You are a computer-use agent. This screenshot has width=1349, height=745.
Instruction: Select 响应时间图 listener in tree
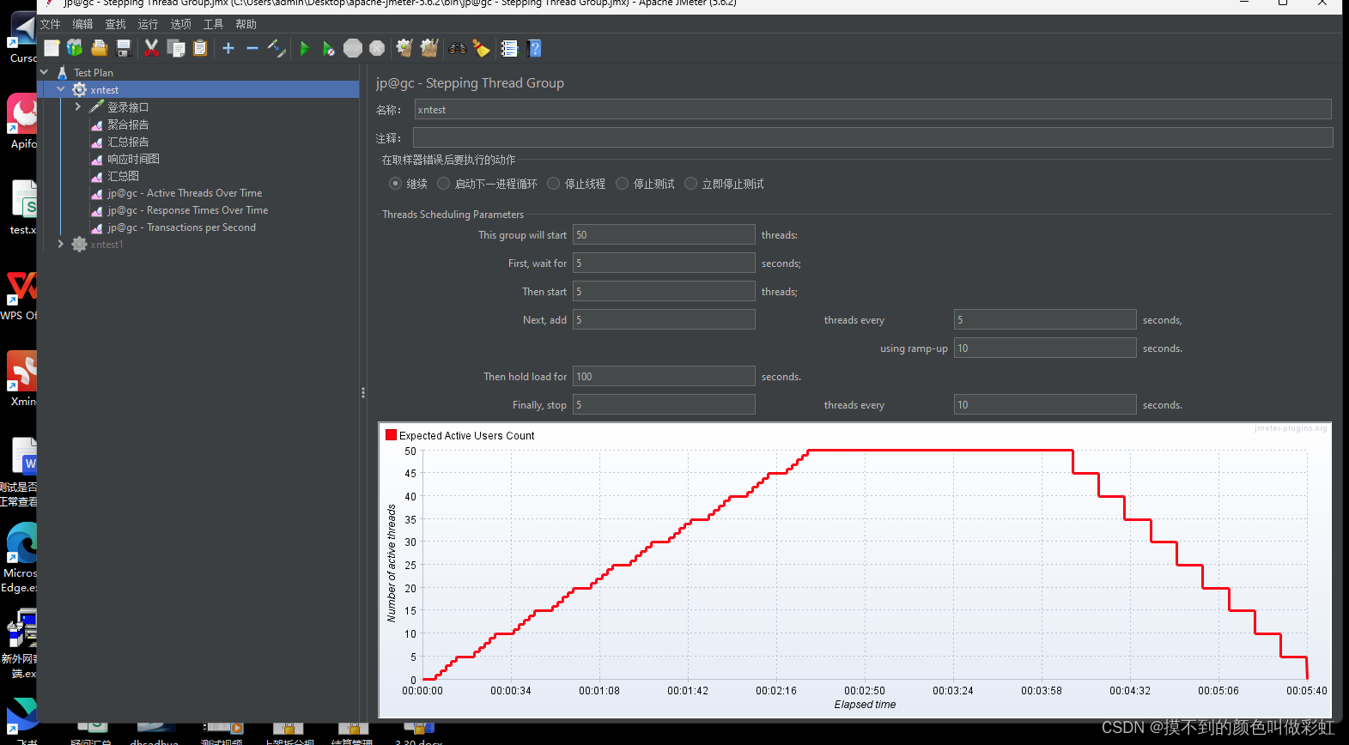[133, 159]
